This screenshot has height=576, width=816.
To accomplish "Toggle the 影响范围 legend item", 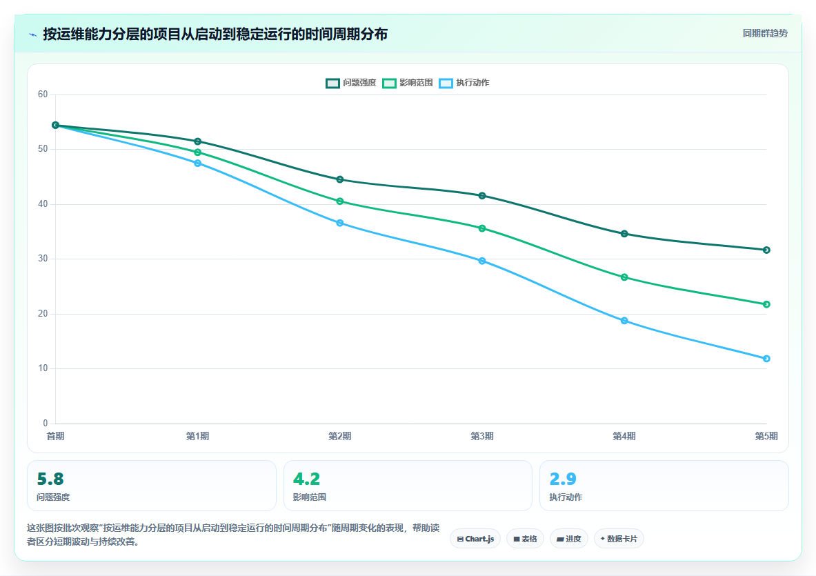I will click(408, 83).
